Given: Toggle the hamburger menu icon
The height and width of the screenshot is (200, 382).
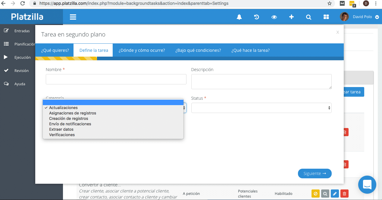Looking at the screenshot, I should [73, 17].
